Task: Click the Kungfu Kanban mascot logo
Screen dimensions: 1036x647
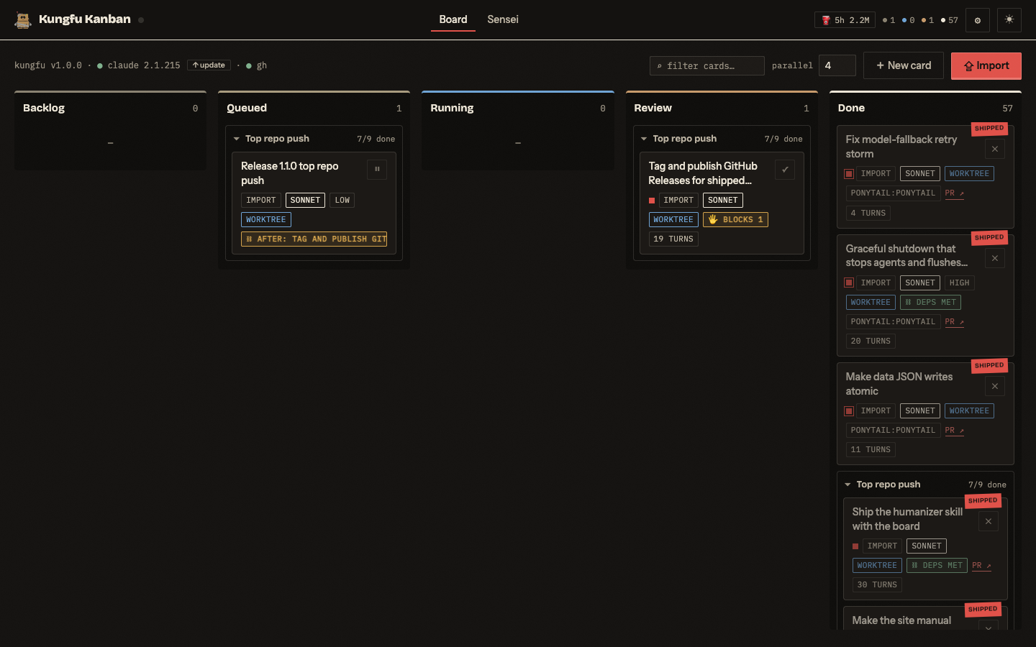Action: [23, 20]
